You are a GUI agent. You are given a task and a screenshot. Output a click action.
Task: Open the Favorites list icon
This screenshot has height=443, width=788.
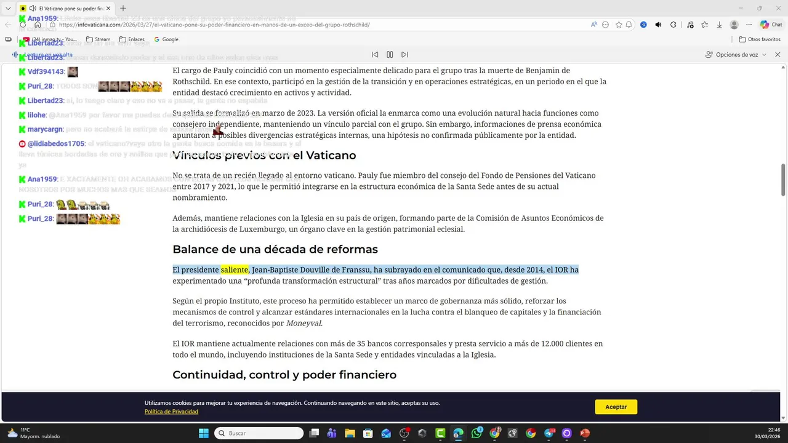704,25
